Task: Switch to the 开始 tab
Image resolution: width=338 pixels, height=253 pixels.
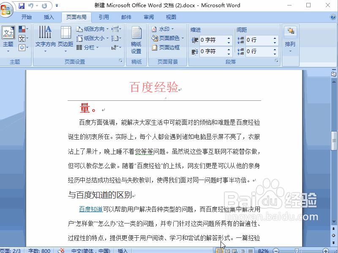Action: coord(27,17)
